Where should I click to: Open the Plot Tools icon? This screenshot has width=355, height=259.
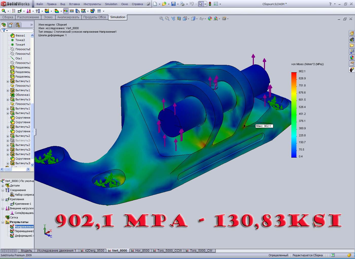83,11
